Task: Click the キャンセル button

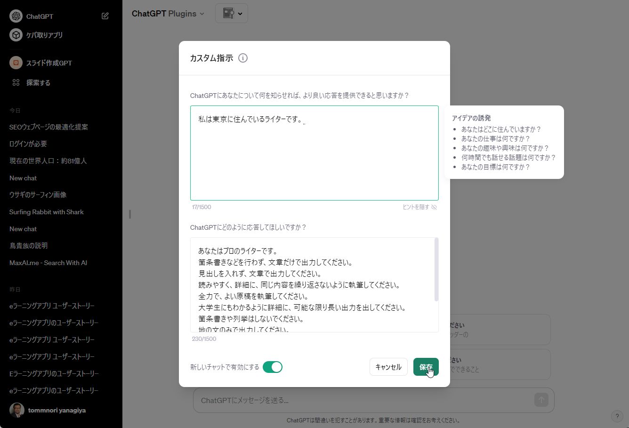Action: click(388, 367)
